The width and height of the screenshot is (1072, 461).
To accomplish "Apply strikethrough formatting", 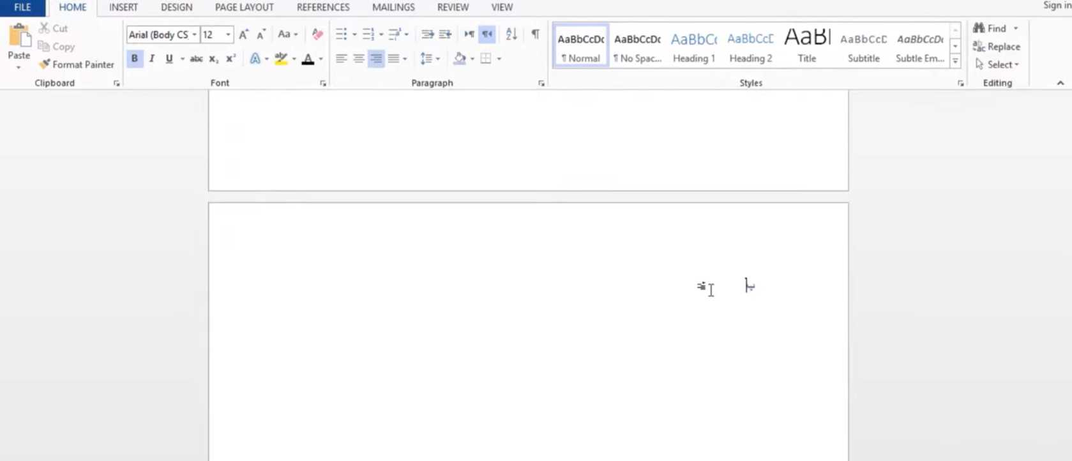I will point(196,59).
